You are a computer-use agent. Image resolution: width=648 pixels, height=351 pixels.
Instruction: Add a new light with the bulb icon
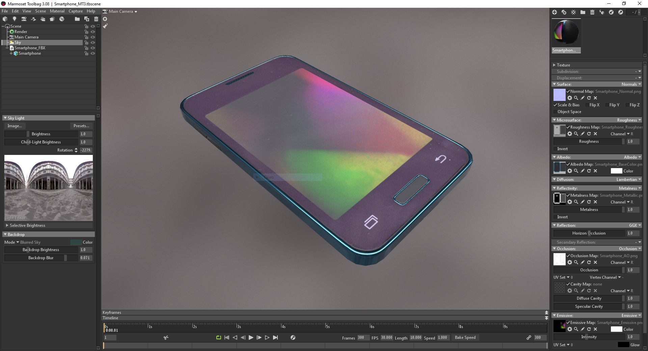(14, 19)
